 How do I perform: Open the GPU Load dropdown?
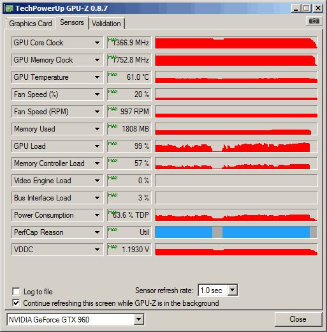pos(97,146)
